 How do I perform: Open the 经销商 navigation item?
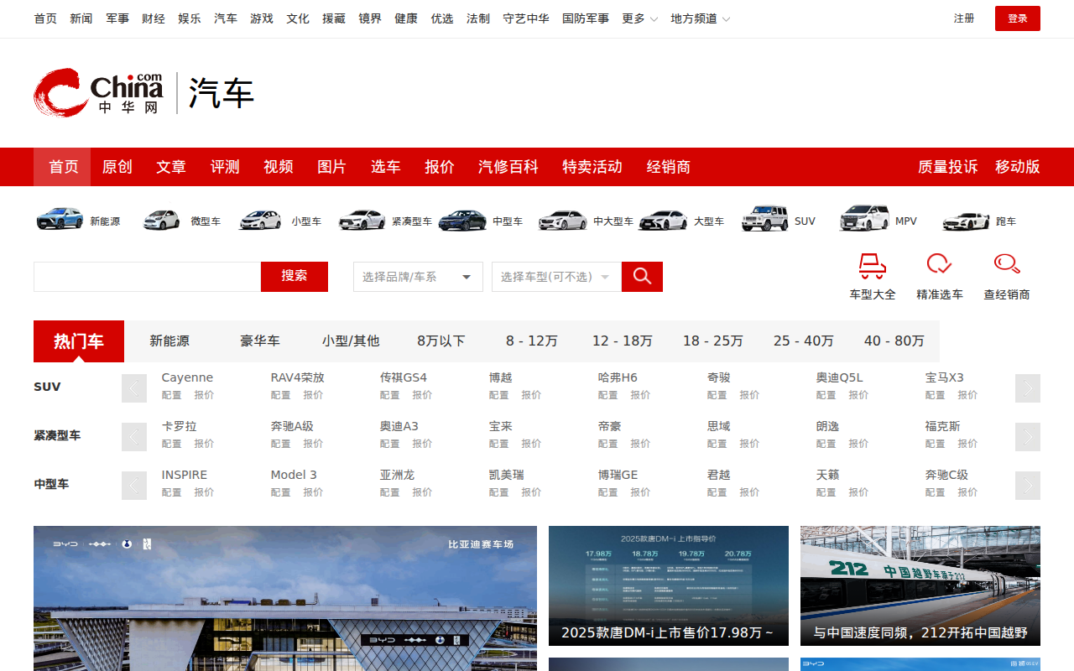coord(669,167)
